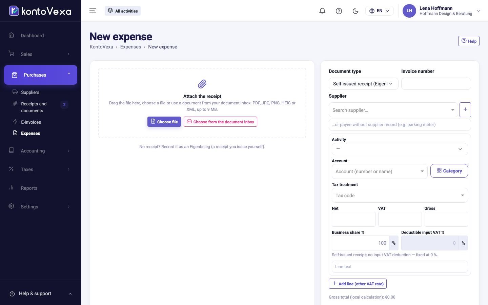Expand the Taxes menu
Screen dimensions: 488x305
[41, 169]
